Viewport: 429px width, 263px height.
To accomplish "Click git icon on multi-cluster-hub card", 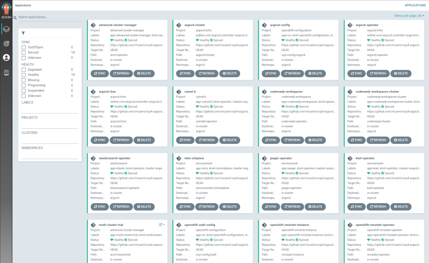I will (x=93, y=225).
